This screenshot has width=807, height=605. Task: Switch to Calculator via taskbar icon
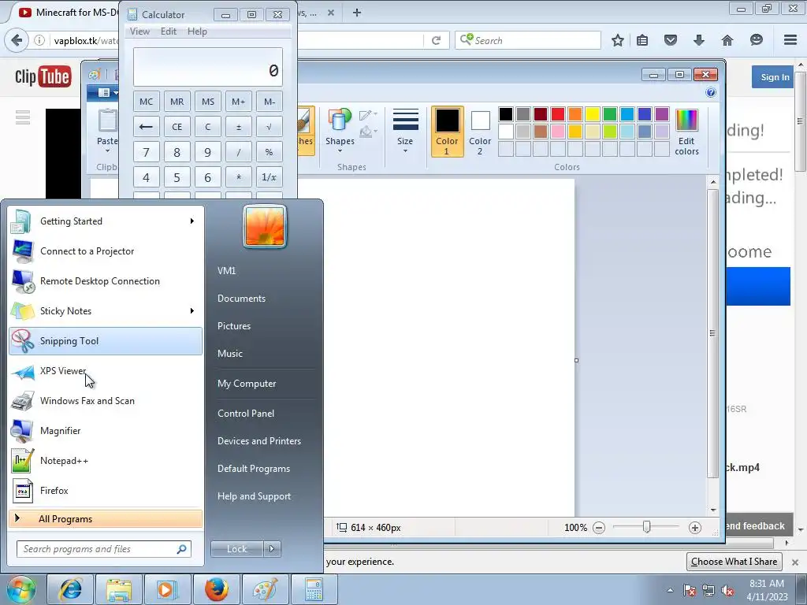(314, 589)
